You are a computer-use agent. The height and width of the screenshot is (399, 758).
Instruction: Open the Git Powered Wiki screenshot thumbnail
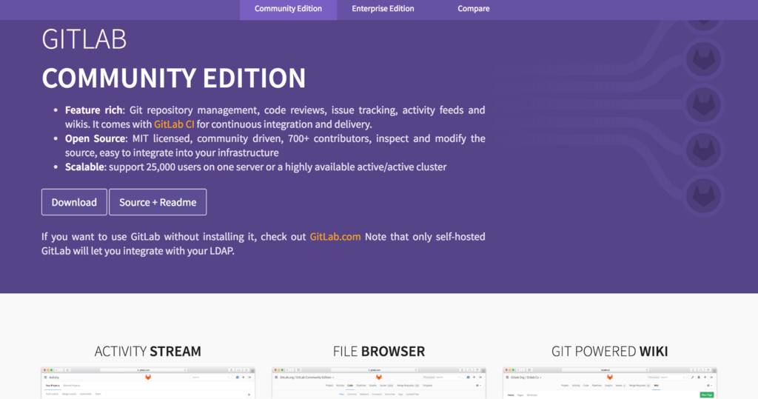tap(610, 383)
